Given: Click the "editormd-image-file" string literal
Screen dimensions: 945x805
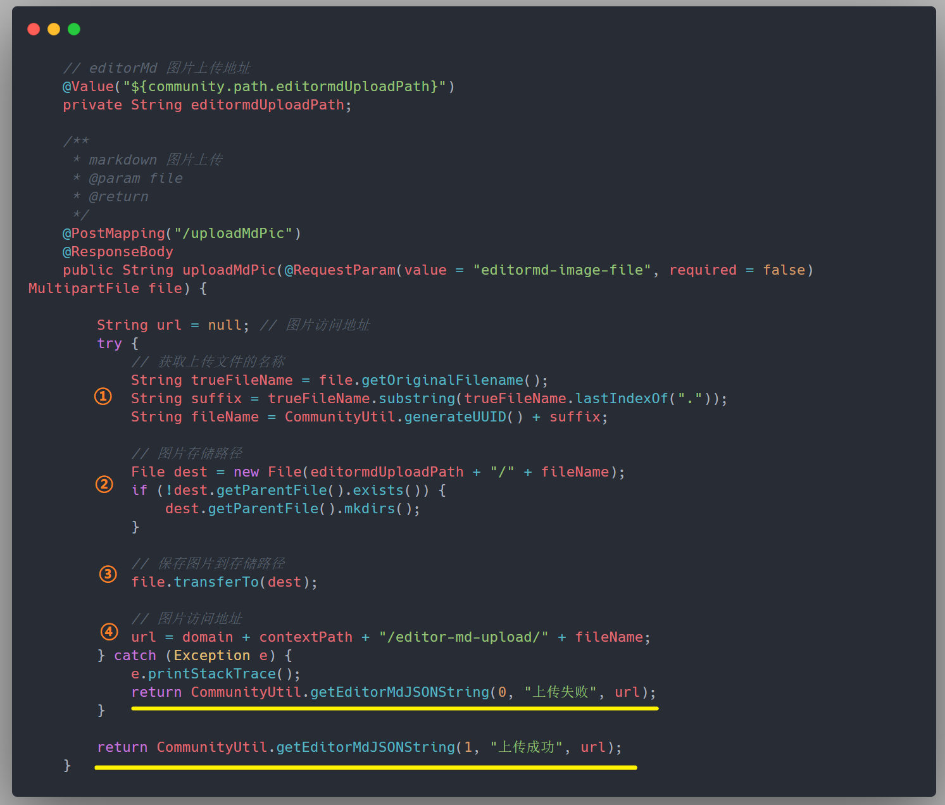Looking at the screenshot, I should 562,270.
